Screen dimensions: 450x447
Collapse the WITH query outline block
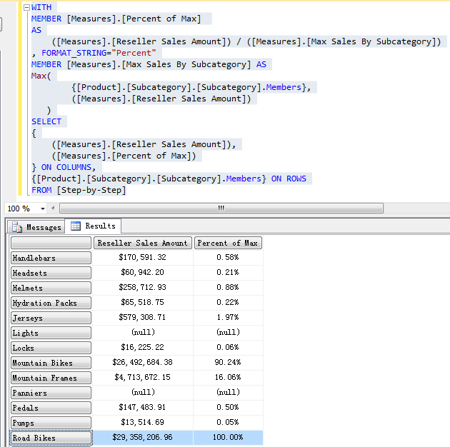tap(26, 7)
